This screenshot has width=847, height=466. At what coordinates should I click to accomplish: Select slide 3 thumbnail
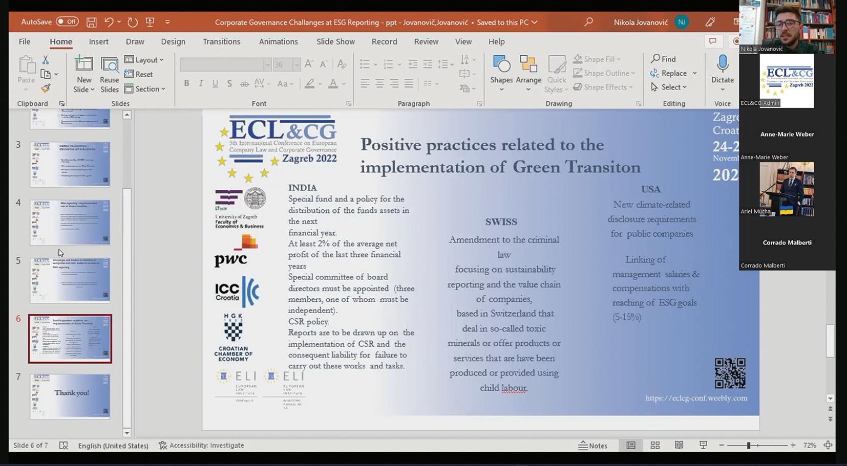coord(70,165)
